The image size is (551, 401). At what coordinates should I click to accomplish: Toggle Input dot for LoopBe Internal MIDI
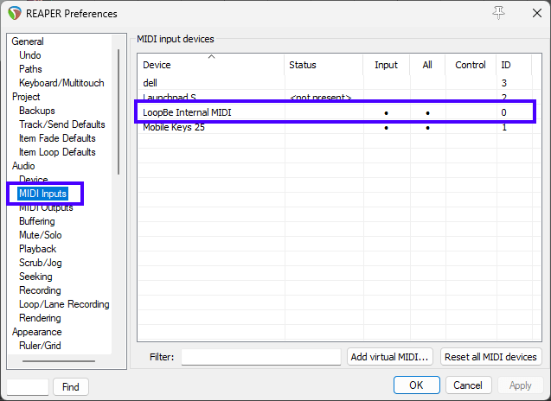(386, 113)
